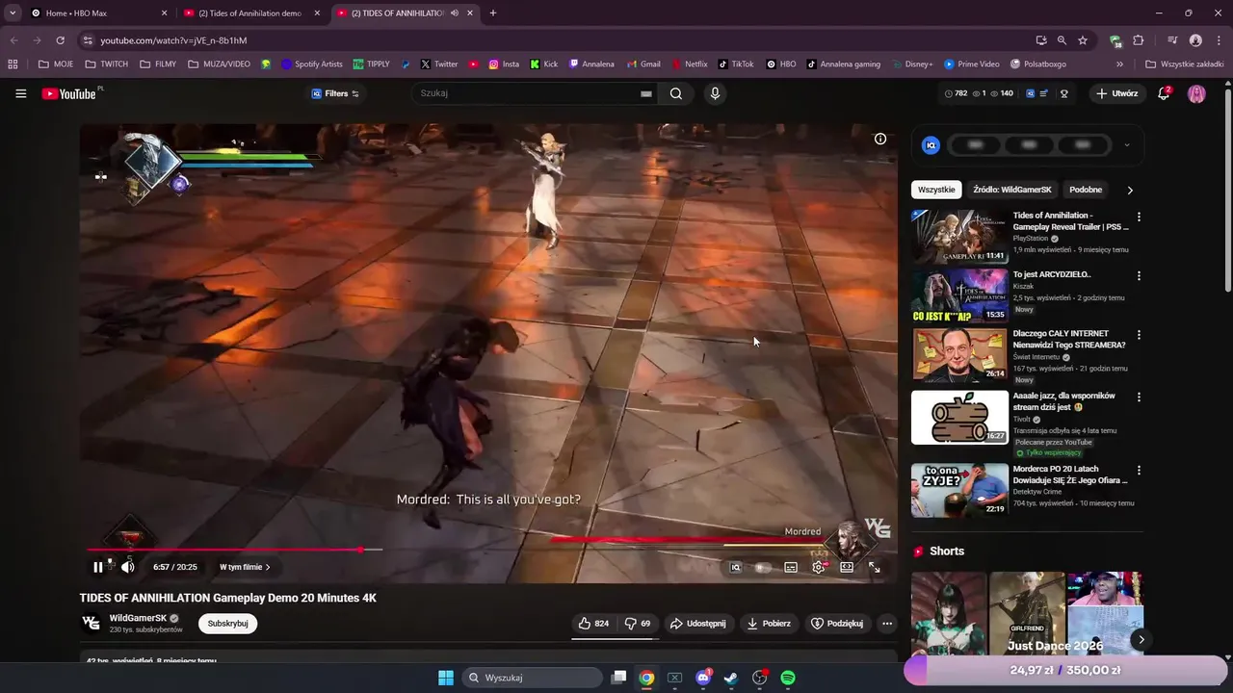Switch to 'Tides of Annihilation demo' tab
The image size is (1233, 693).
(x=252, y=13)
